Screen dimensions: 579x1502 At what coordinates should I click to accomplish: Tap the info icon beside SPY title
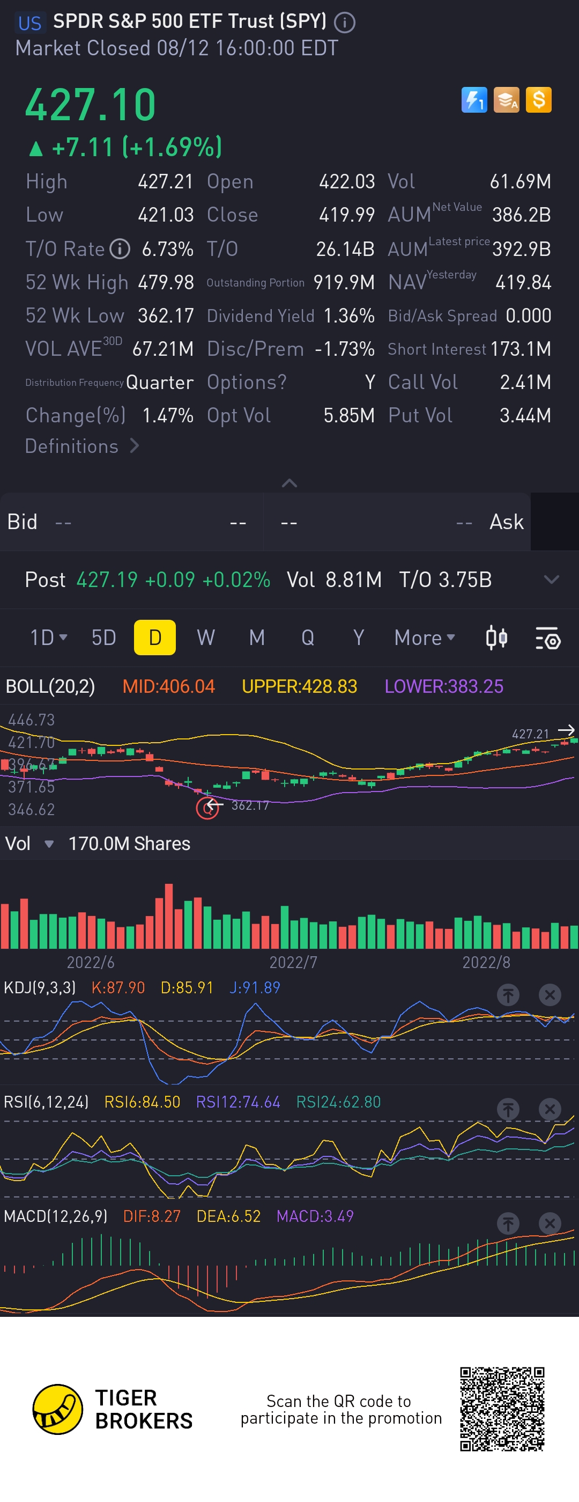[x=344, y=23]
